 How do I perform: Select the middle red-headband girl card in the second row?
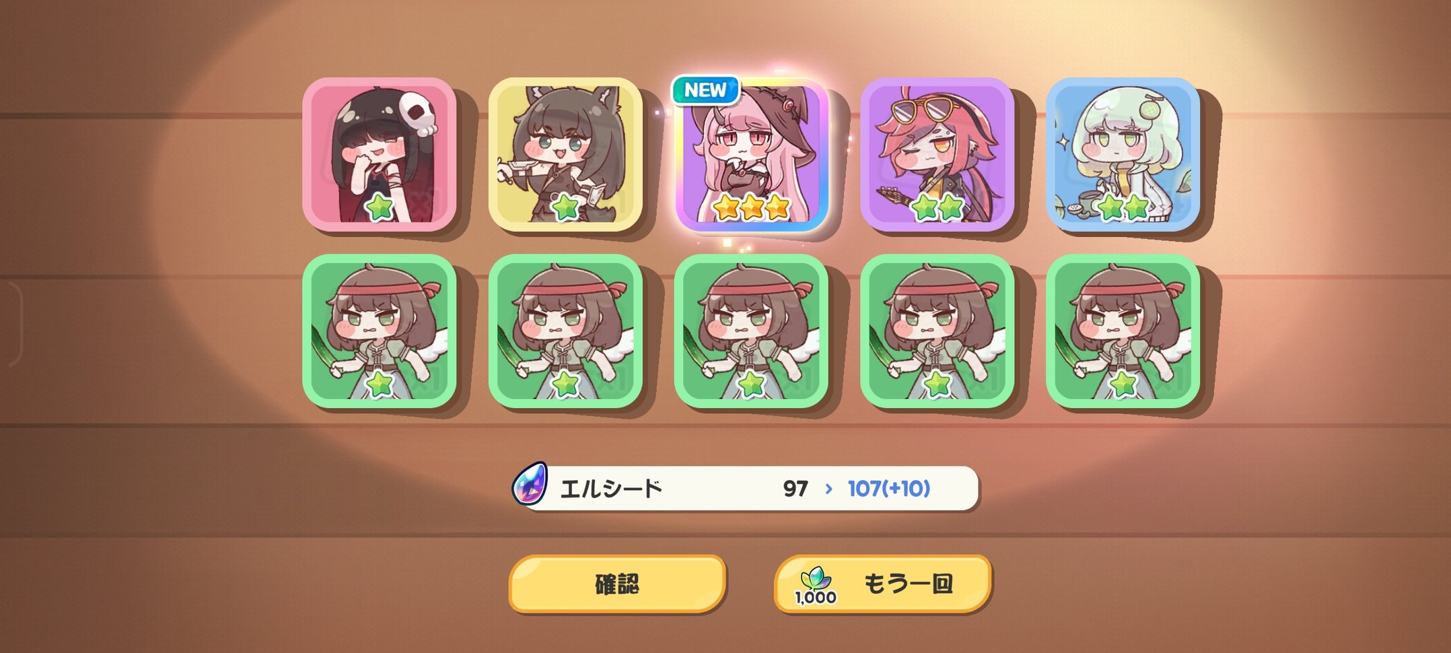(751, 331)
